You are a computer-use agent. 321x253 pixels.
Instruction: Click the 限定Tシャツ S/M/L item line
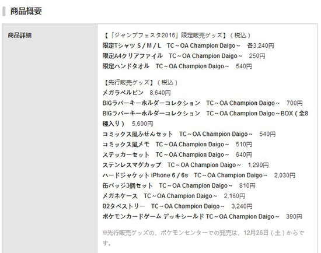(188, 45)
